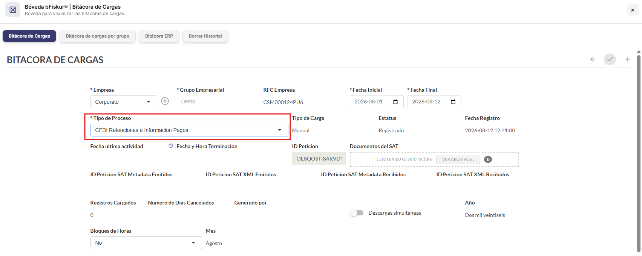
Task: Open the Borrar Historial tab
Action: [x=205, y=36]
